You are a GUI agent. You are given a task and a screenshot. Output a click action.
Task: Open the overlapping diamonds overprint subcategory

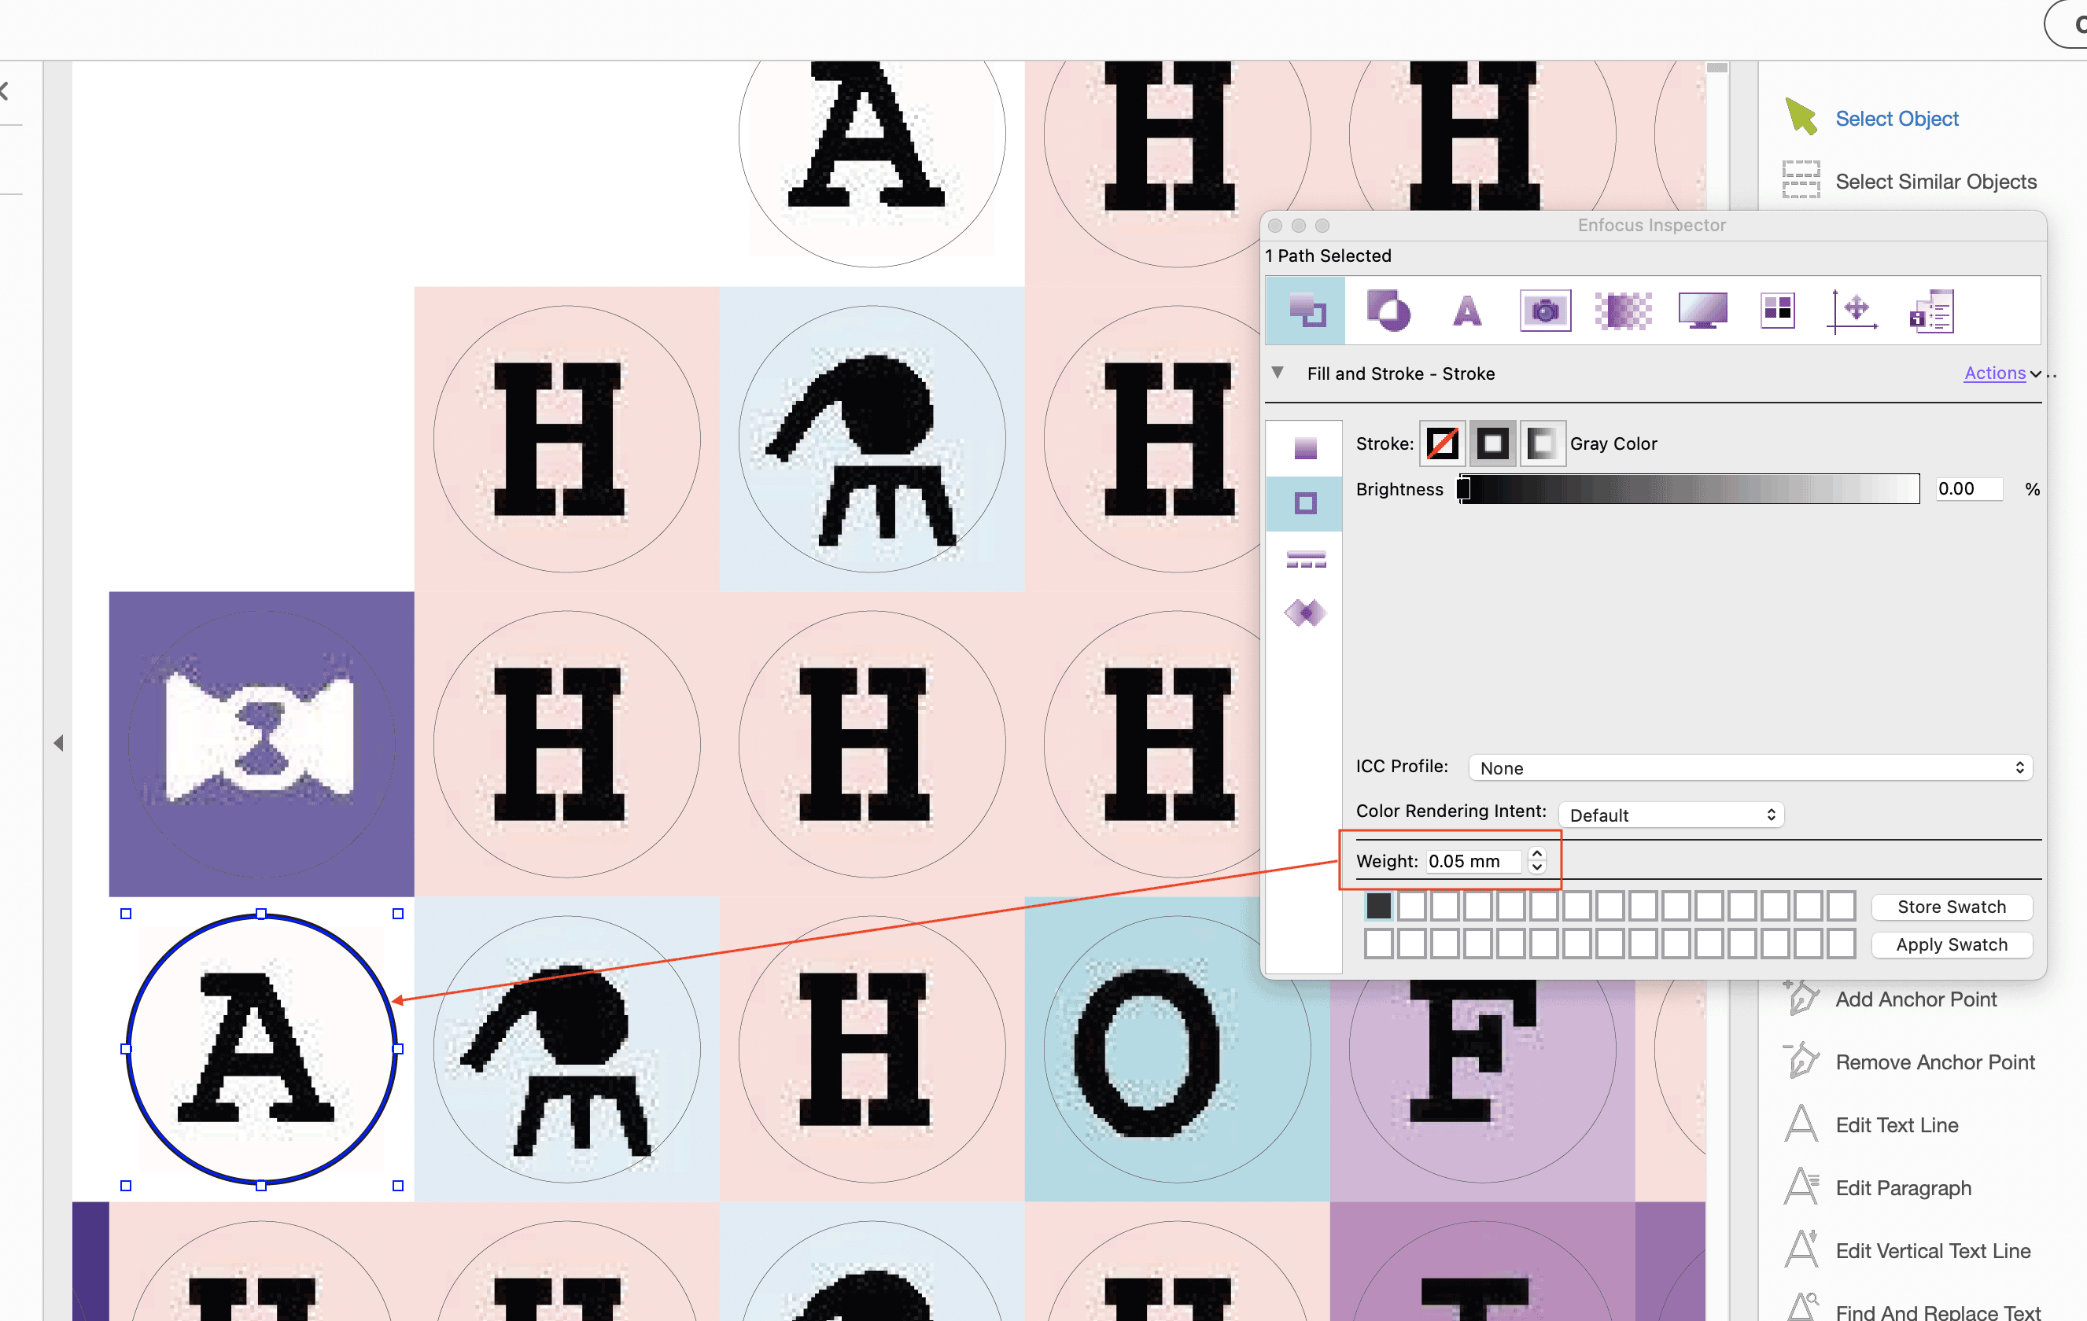pyautogui.click(x=1304, y=613)
